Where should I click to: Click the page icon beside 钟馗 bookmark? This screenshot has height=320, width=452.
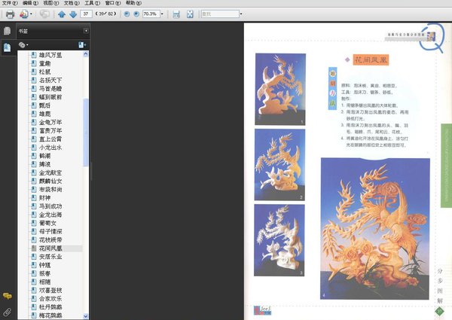pyautogui.click(x=34, y=265)
